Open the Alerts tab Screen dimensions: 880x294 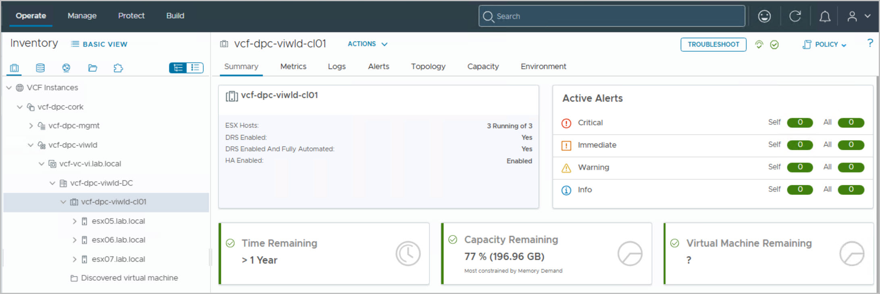[379, 66]
